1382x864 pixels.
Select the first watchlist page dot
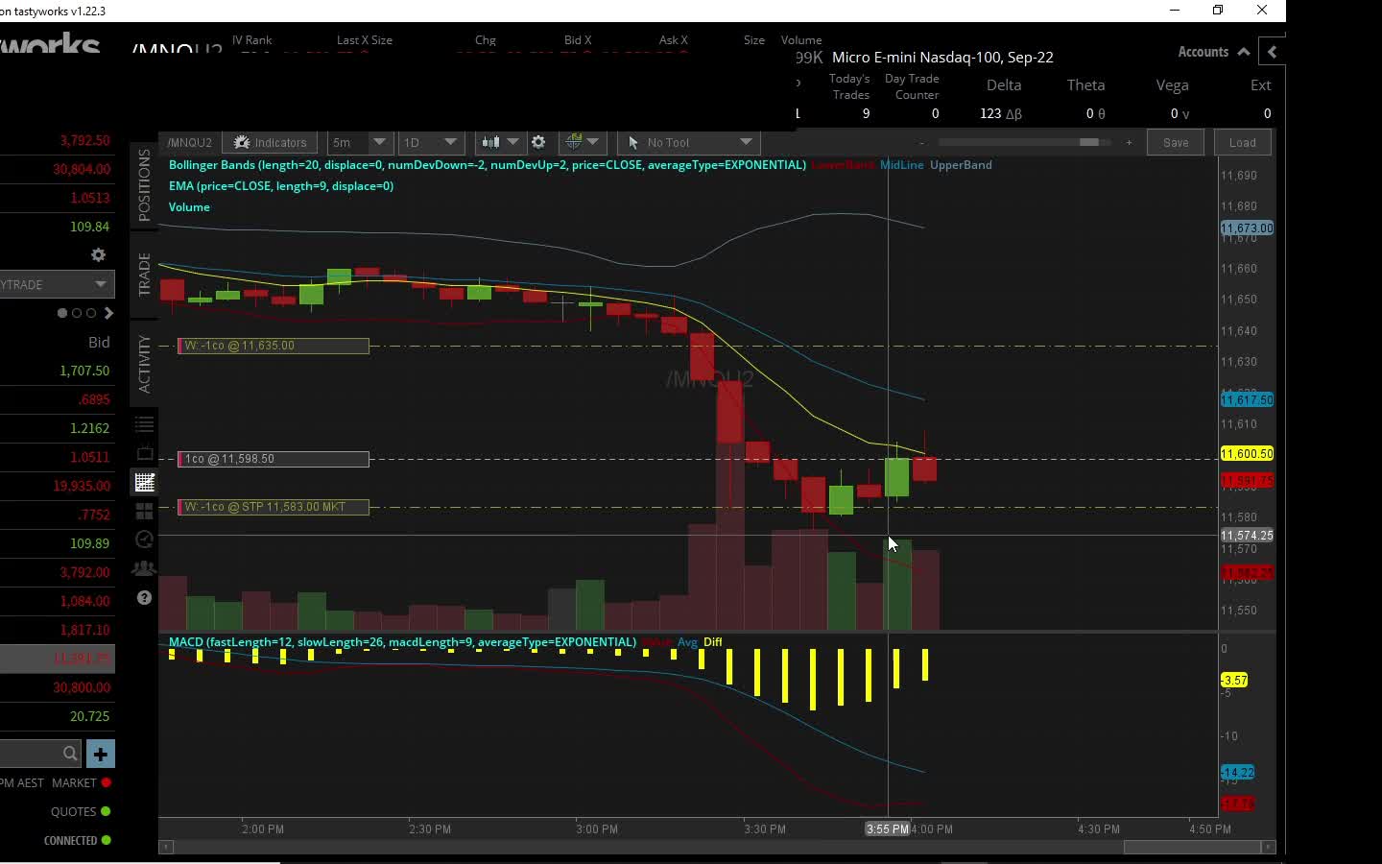point(62,313)
